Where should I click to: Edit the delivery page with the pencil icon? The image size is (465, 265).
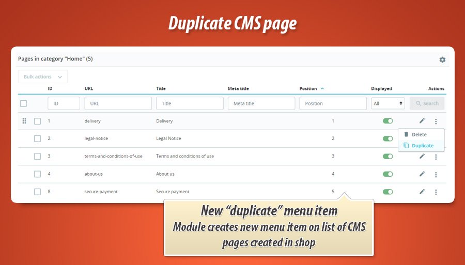[422, 121]
